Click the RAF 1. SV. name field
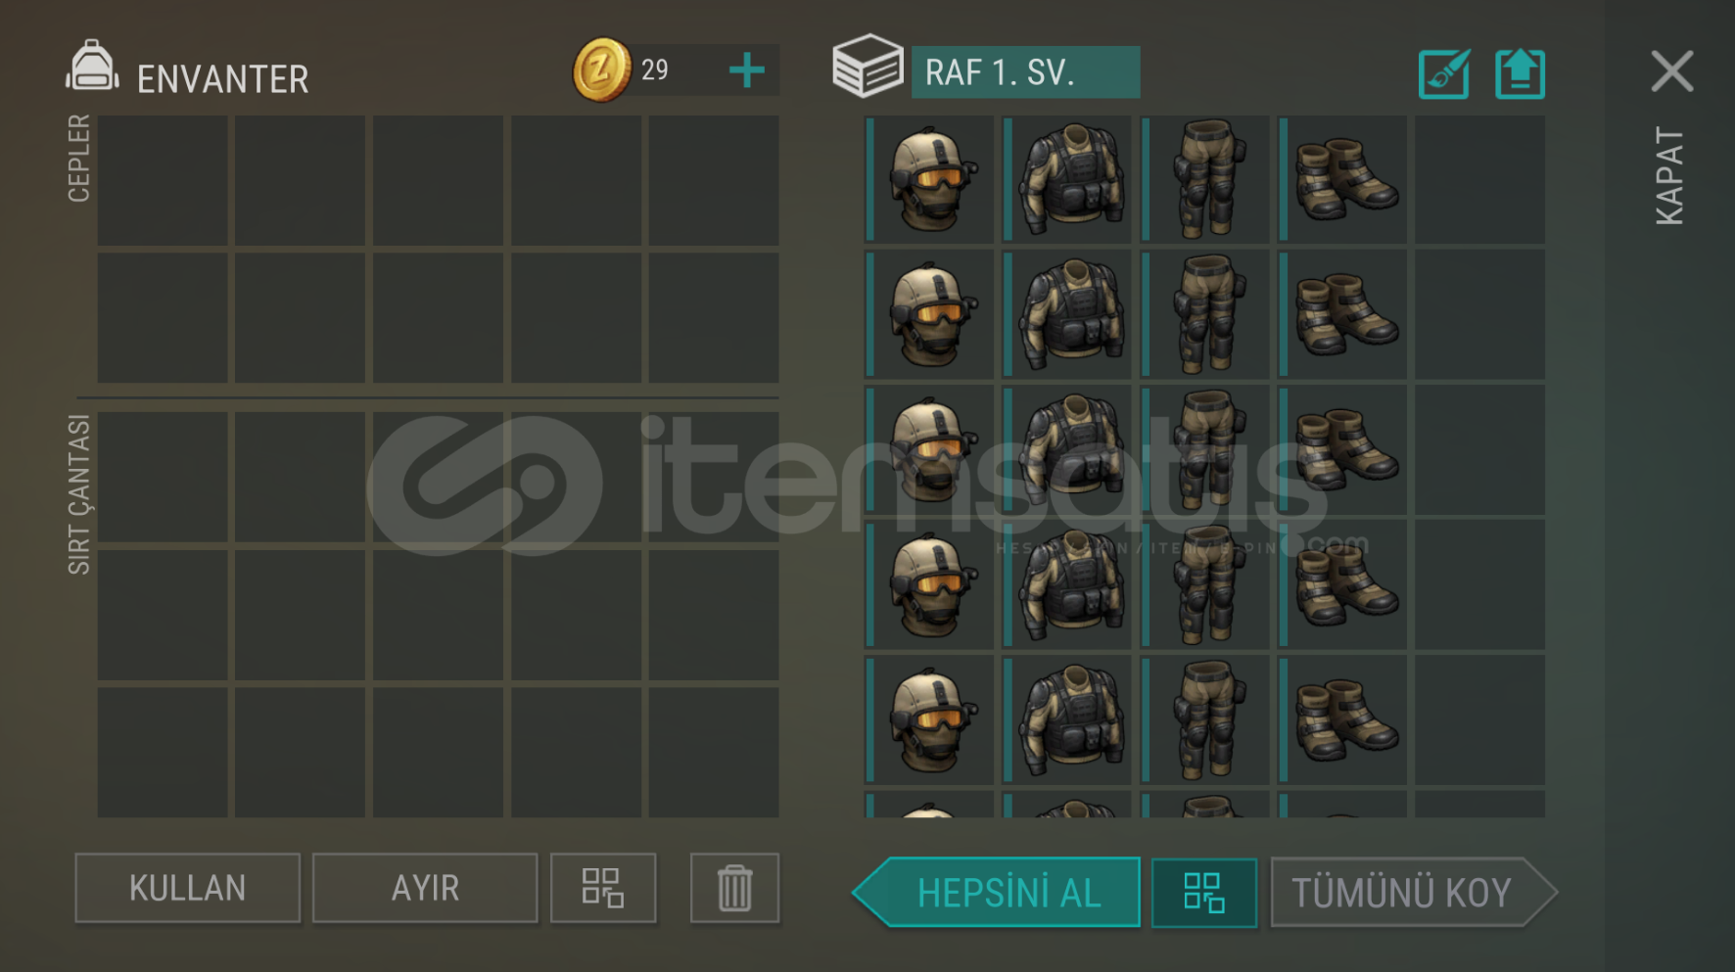Image resolution: width=1735 pixels, height=972 pixels. (x=1025, y=72)
